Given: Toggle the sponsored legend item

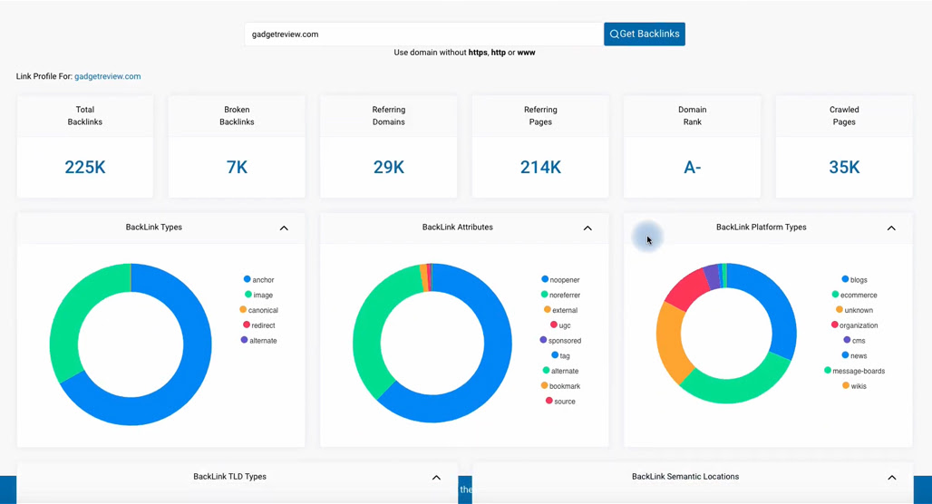Looking at the screenshot, I should point(560,341).
